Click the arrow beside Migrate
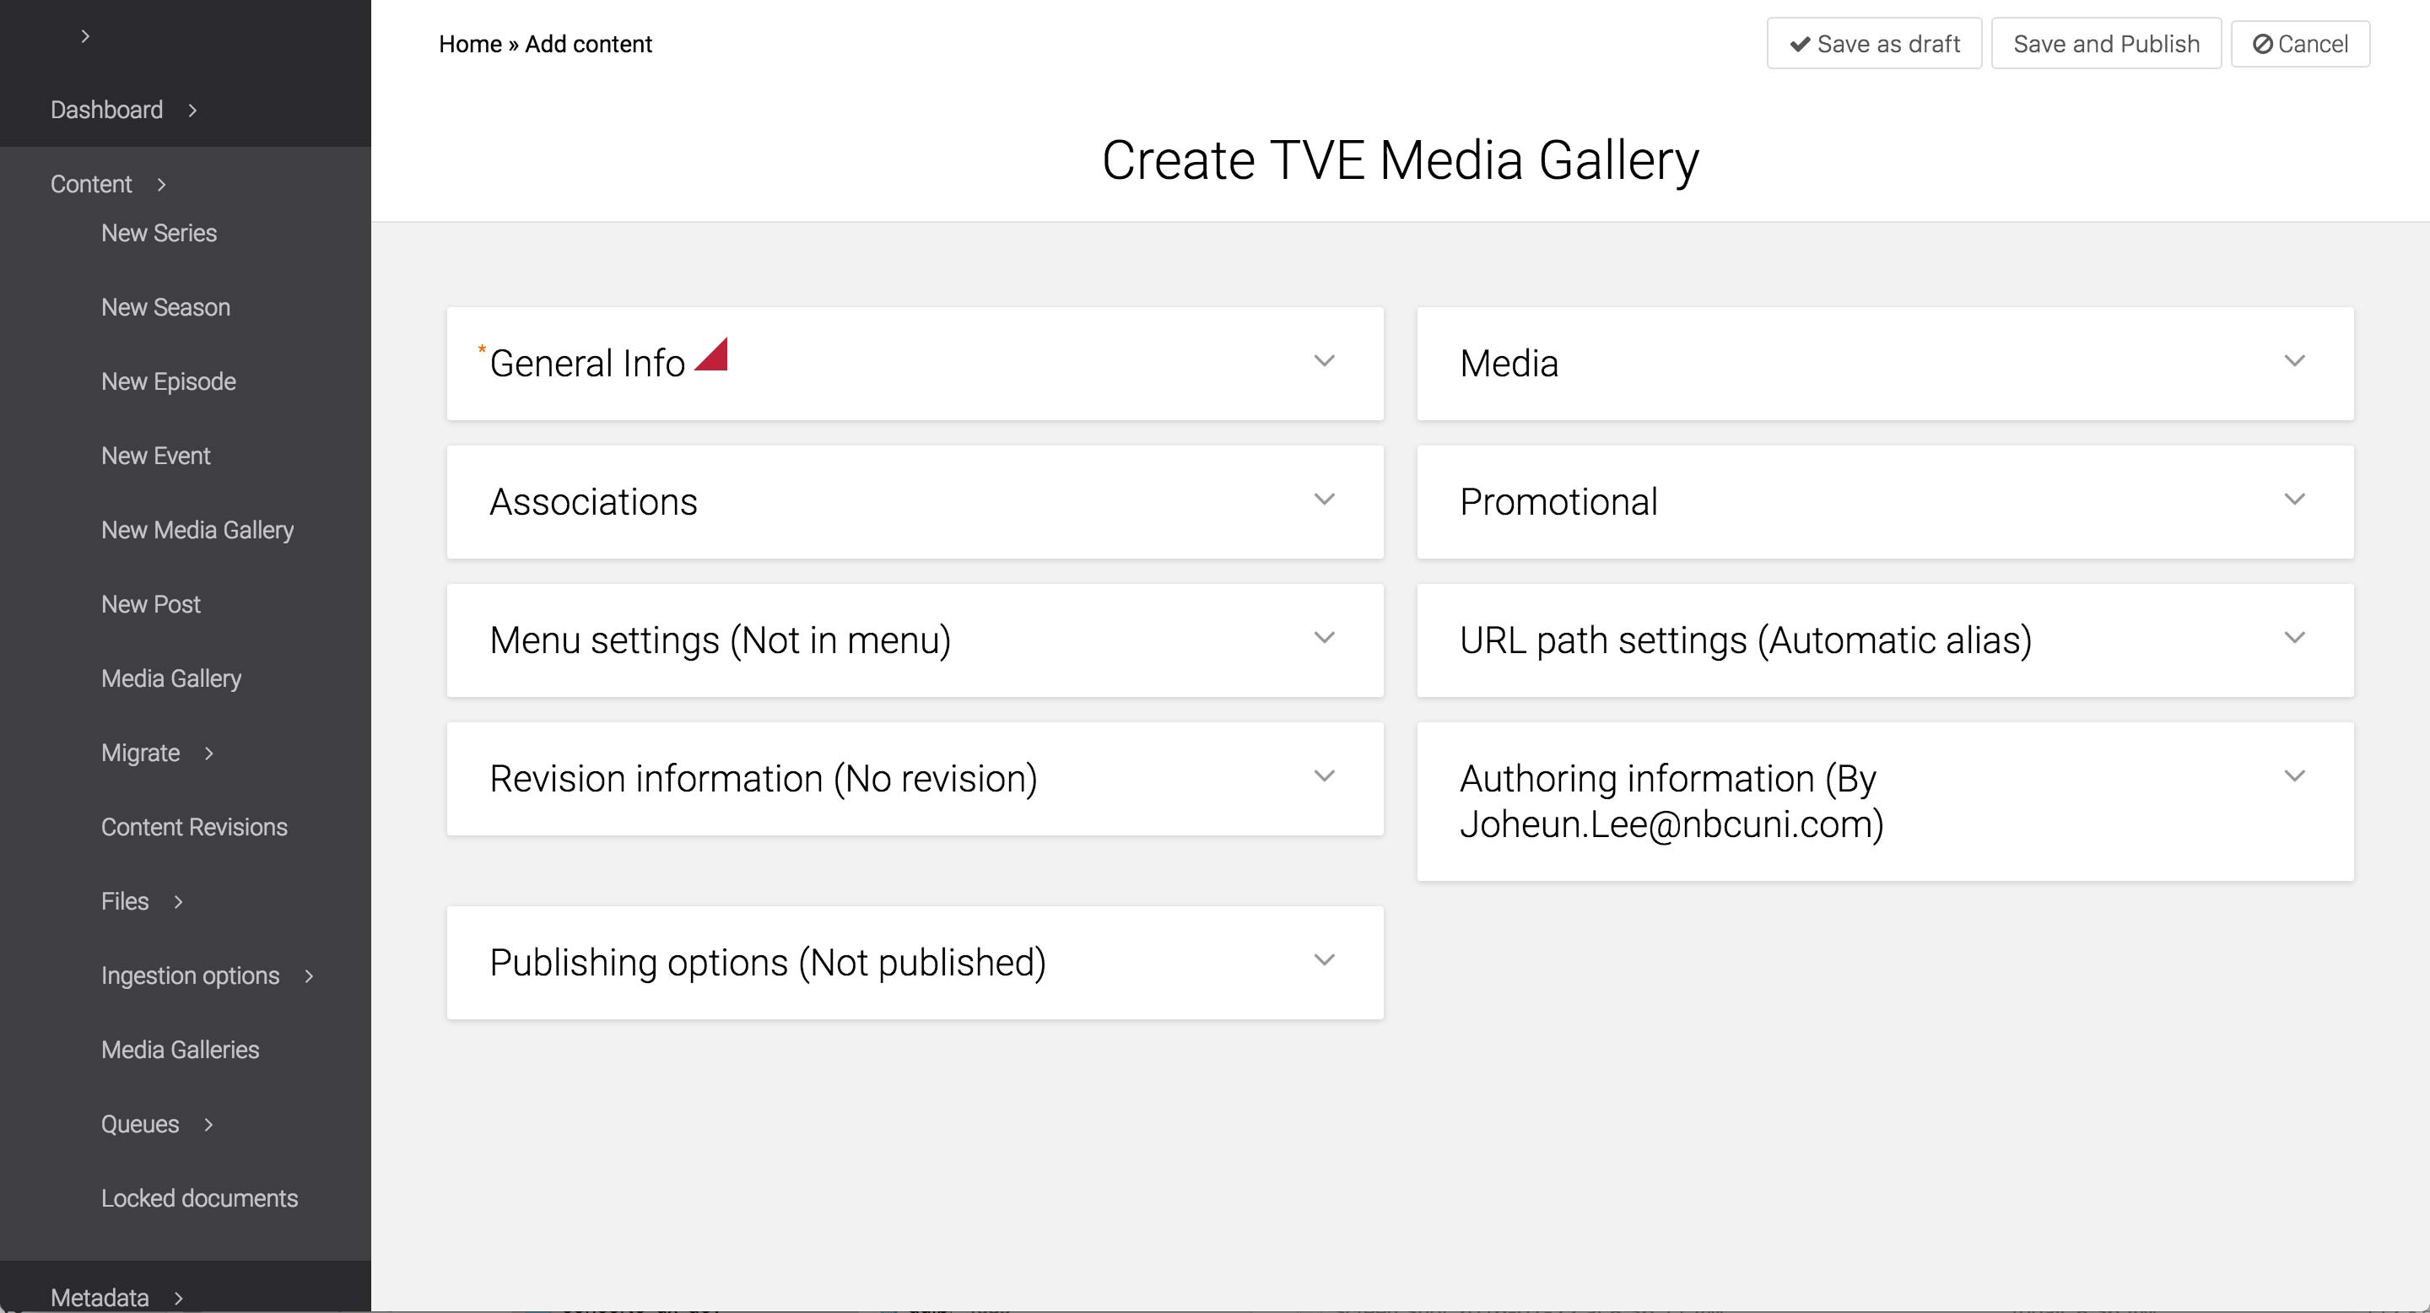 [x=209, y=753]
